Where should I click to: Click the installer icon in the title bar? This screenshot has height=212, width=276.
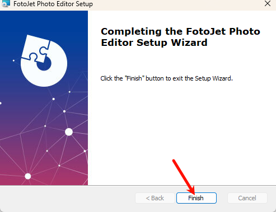6,3
